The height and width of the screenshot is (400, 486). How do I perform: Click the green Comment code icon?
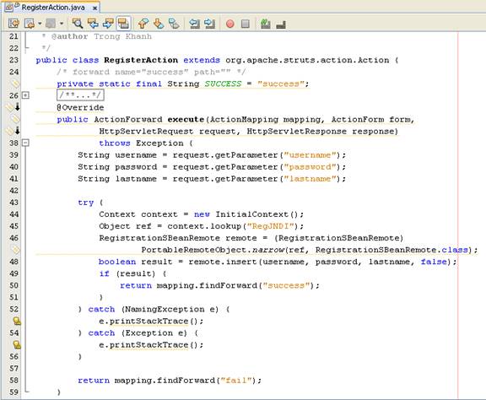point(265,24)
